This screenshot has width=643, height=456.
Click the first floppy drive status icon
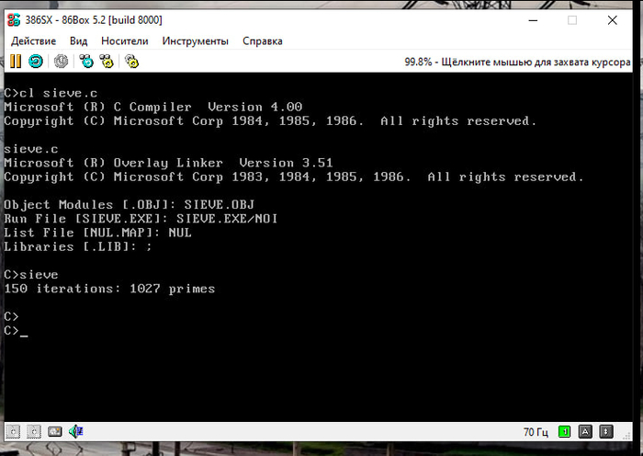(13, 431)
